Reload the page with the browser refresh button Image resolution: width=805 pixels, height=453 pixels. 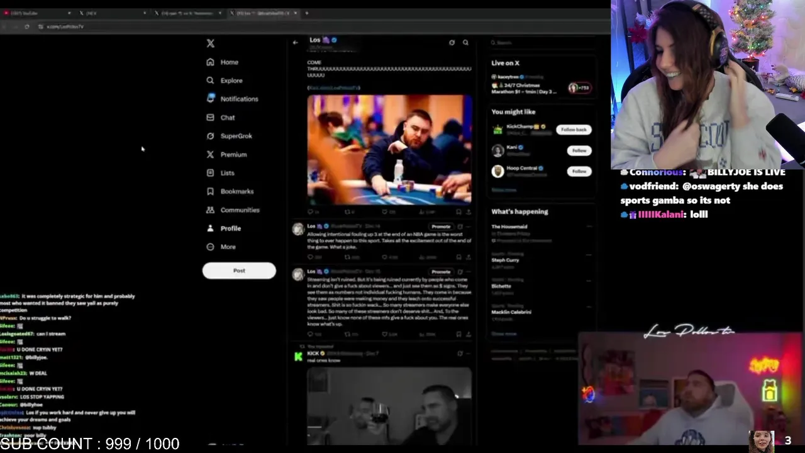point(26,26)
